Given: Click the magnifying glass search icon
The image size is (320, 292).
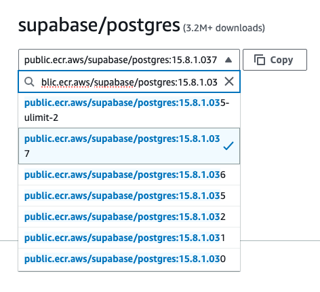Looking at the screenshot, I should pos(29,81).
